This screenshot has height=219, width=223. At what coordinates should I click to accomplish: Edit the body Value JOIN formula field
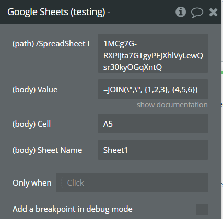[153, 89]
